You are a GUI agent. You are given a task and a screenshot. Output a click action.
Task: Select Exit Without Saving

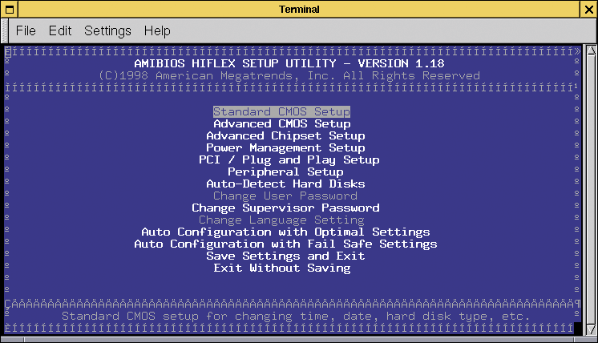point(282,268)
